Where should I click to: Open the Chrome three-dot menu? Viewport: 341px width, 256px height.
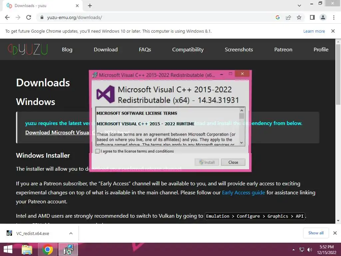tap(334, 17)
